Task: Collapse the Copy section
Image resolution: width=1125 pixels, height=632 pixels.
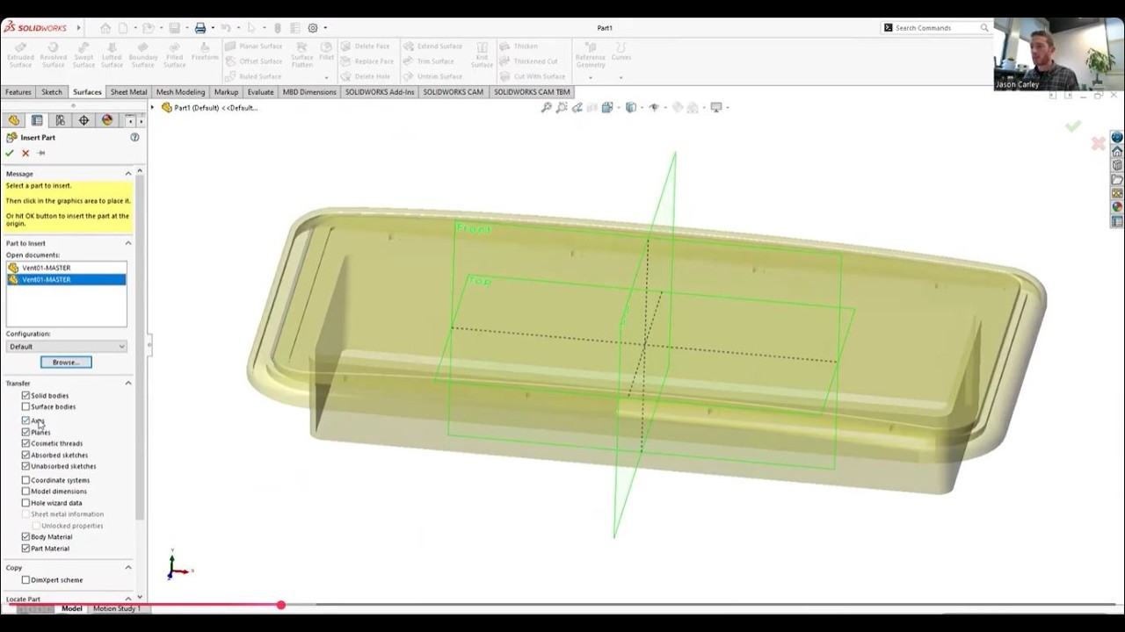Action: click(128, 568)
